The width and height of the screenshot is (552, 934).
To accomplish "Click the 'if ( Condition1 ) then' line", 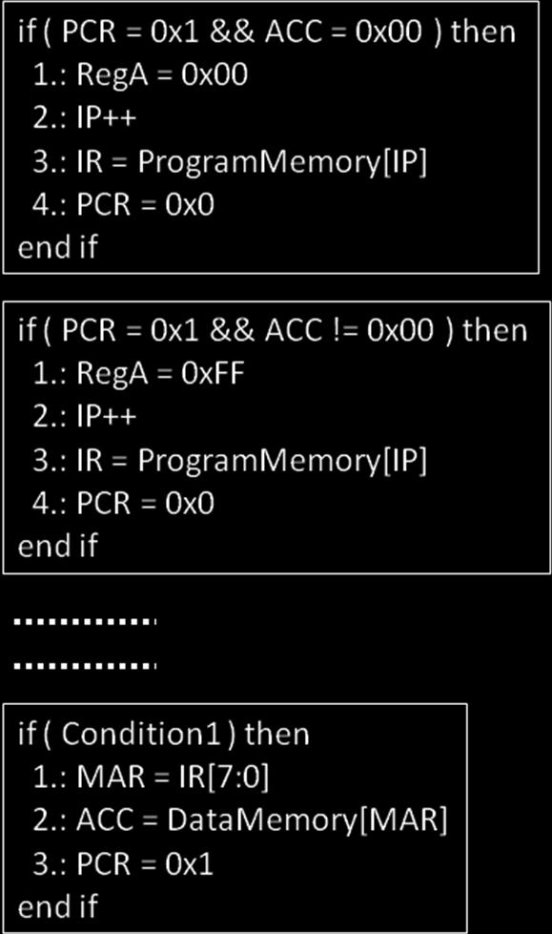I will (164, 734).
